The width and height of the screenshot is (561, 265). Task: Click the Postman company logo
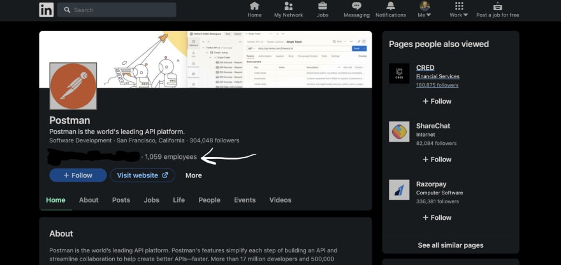click(73, 86)
